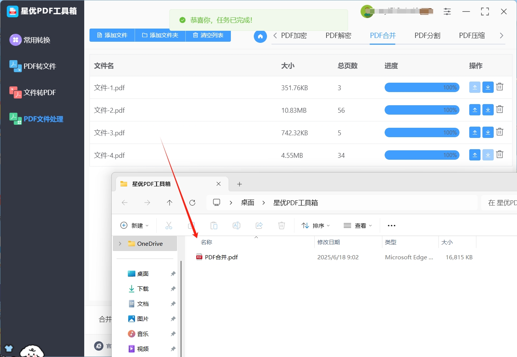Click the 添加文件夹 button
The height and width of the screenshot is (357, 517).
point(160,35)
